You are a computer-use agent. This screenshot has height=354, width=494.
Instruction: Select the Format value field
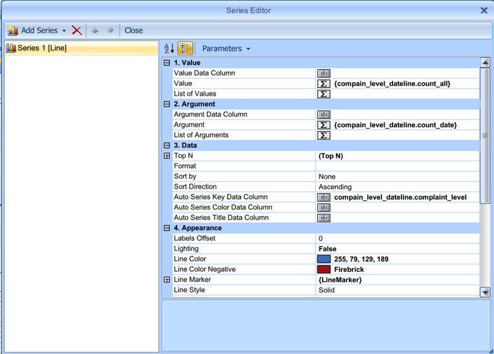coord(398,166)
